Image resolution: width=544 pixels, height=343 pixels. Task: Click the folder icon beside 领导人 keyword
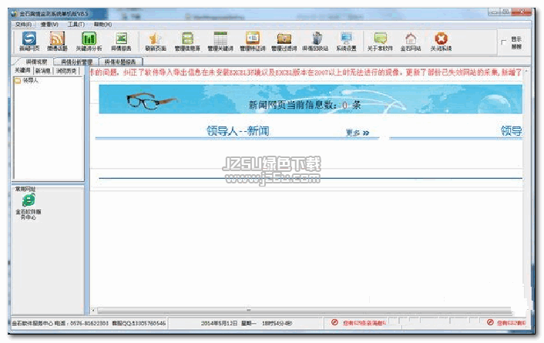[x=18, y=81]
